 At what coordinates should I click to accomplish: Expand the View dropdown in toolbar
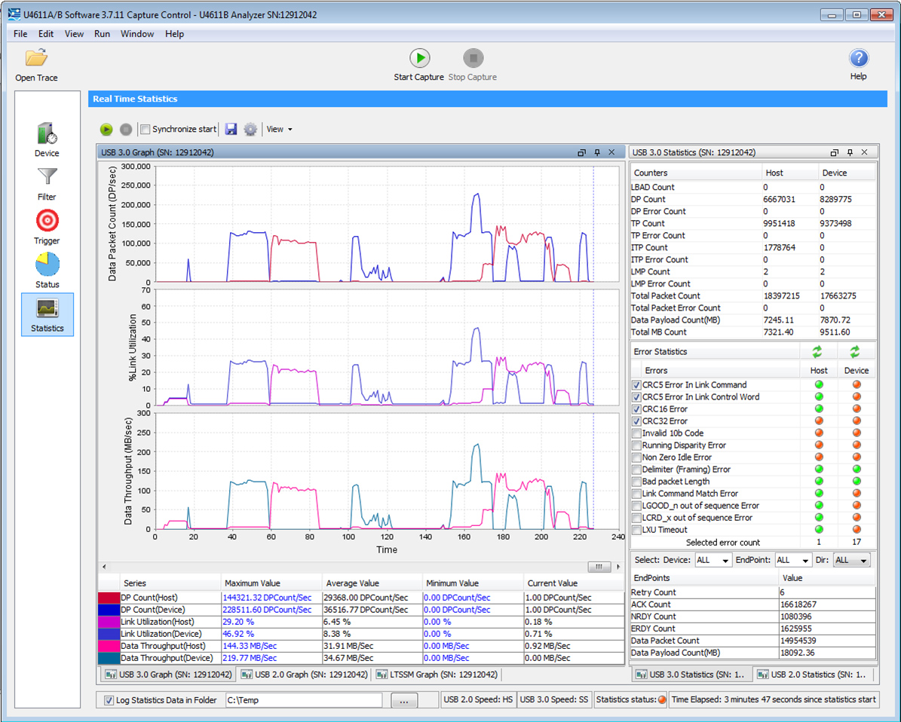[280, 130]
